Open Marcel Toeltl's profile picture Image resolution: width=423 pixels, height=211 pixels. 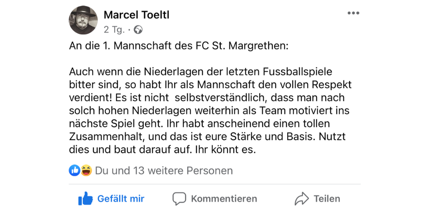[x=83, y=21]
